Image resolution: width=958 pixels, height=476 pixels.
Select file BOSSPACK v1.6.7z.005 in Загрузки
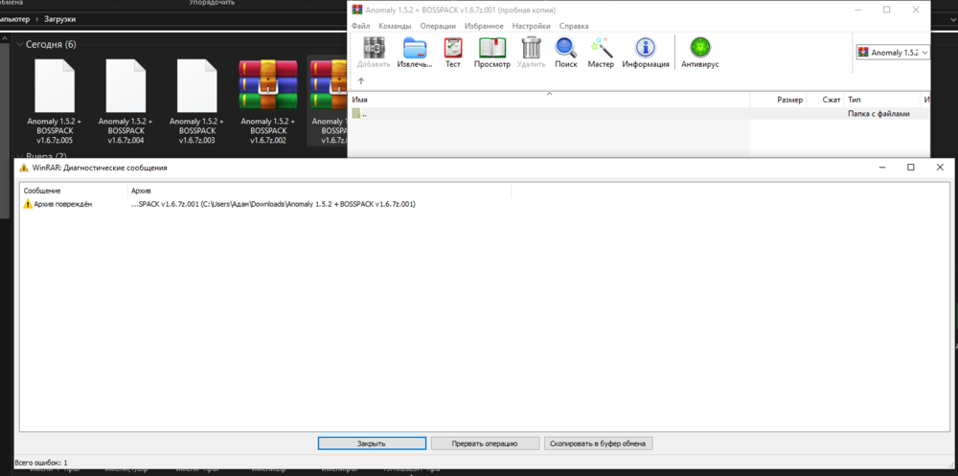click(55, 101)
